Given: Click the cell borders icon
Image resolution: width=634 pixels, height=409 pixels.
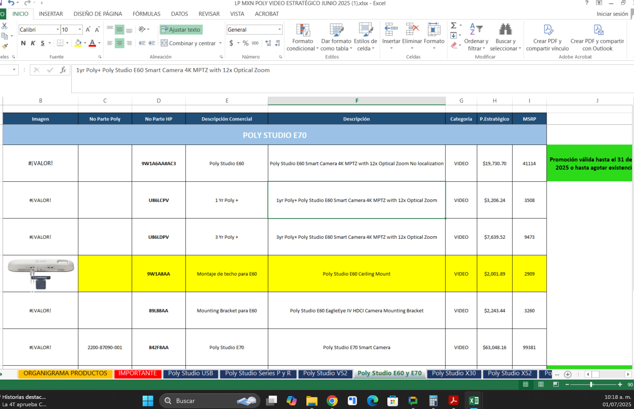Looking at the screenshot, I should coord(60,43).
